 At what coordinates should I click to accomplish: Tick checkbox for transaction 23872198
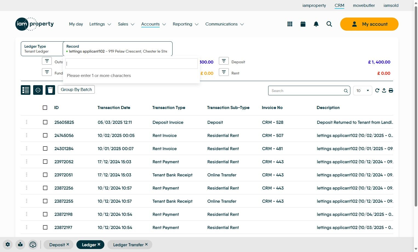click(45, 214)
